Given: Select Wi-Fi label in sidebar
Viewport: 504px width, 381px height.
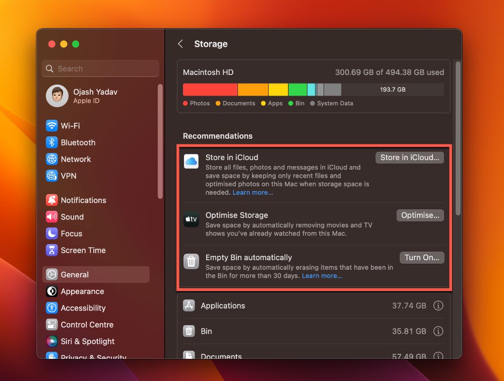Looking at the screenshot, I should click(71, 126).
